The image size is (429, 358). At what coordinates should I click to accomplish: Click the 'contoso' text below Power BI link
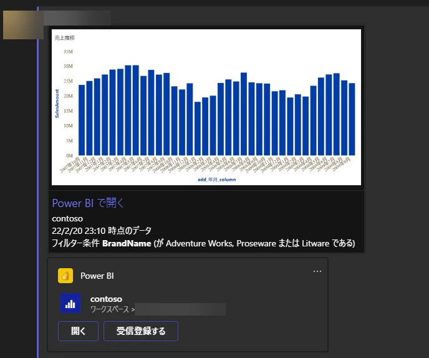[67, 219]
